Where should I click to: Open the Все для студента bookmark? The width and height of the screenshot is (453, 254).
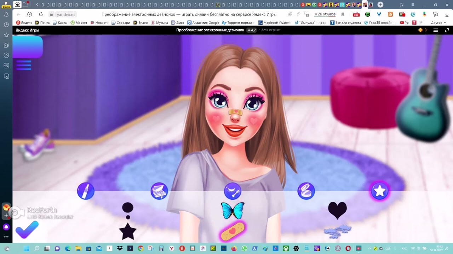tap(346, 23)
